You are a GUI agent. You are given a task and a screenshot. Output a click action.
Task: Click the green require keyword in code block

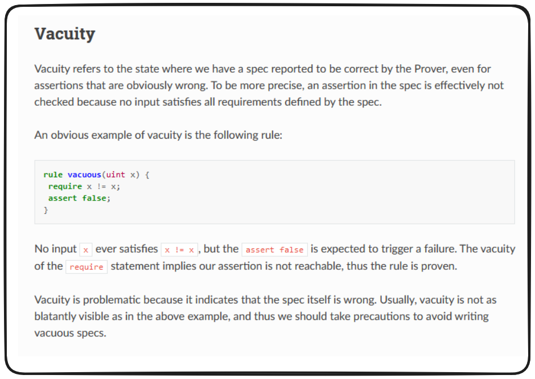click(64, 186)
